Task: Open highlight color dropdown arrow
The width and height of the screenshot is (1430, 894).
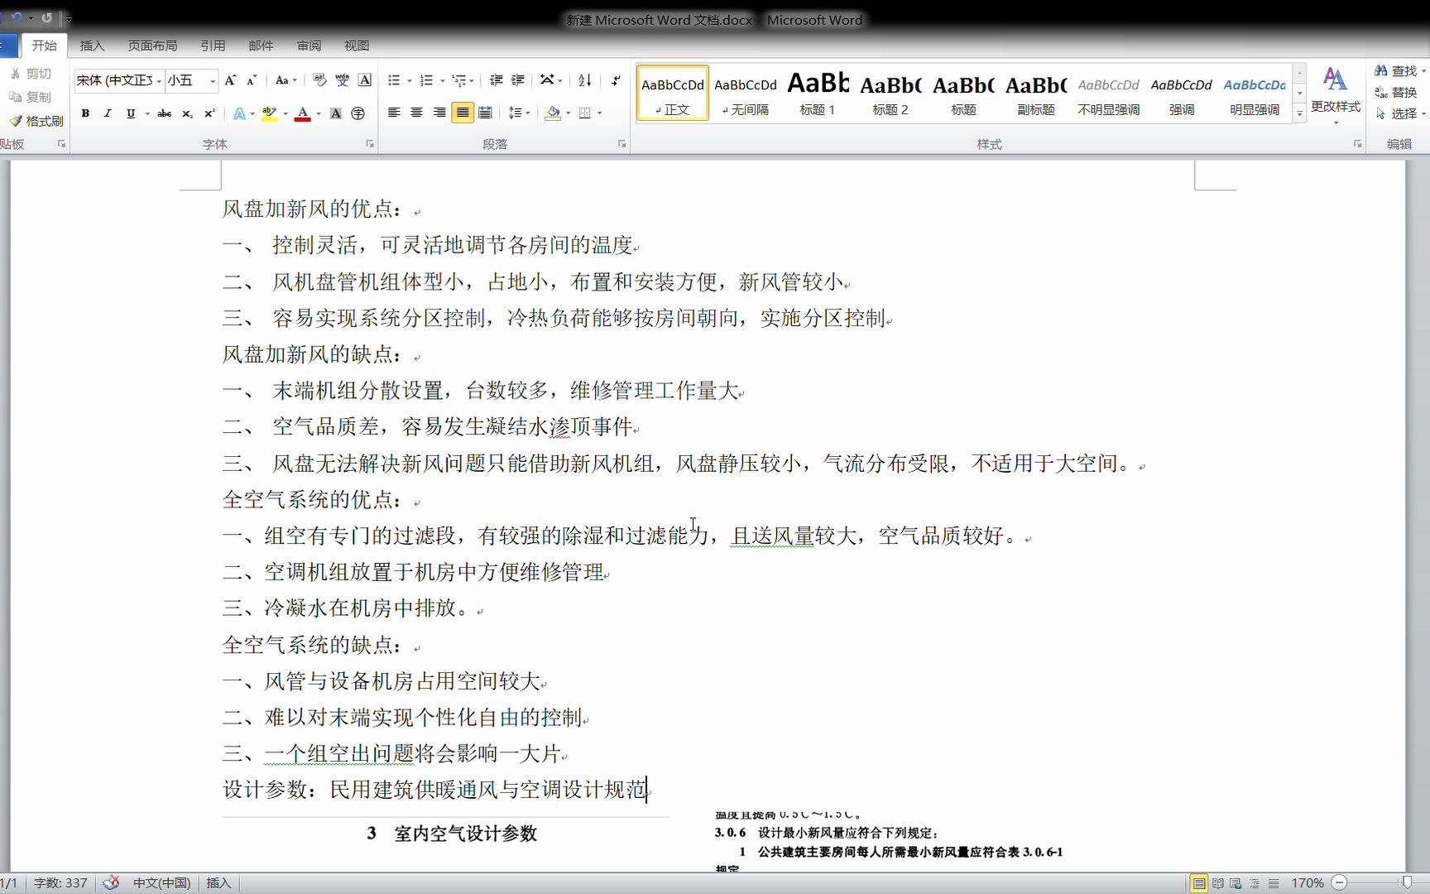Action: coord(286,113)
